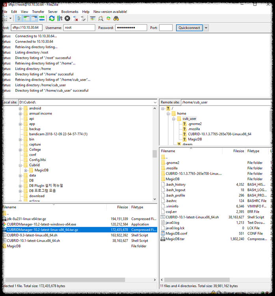This screenshot has height=296, width=275.
Task: Collapse the Cubrid local folder
Action: (20, 165)
